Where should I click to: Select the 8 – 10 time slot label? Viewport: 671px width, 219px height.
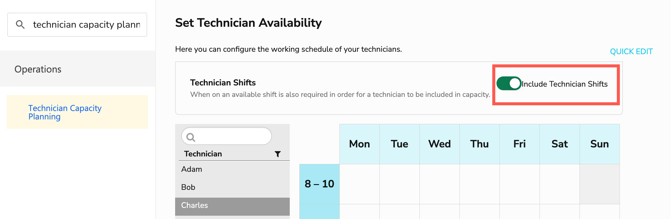pos(320,184)
